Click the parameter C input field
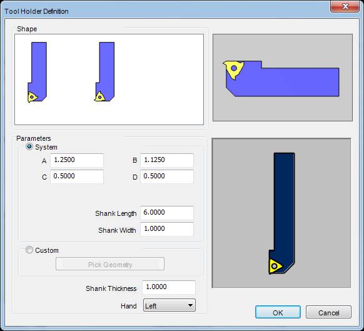This screenshot has height=331, width=364. pos(77,176)
